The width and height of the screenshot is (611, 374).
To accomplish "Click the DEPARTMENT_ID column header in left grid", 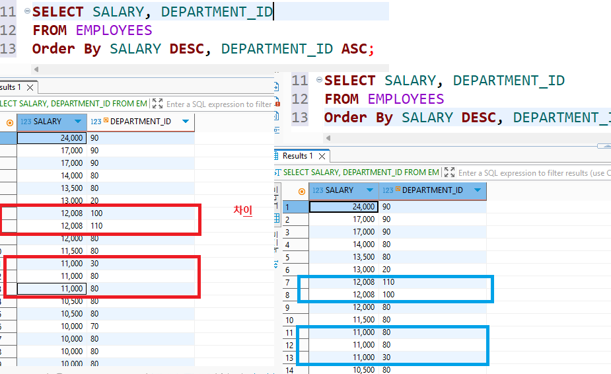I will 141,122.
